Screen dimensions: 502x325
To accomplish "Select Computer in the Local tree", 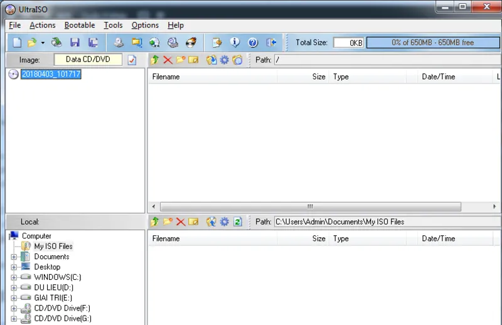I will [x=36, y=236].
